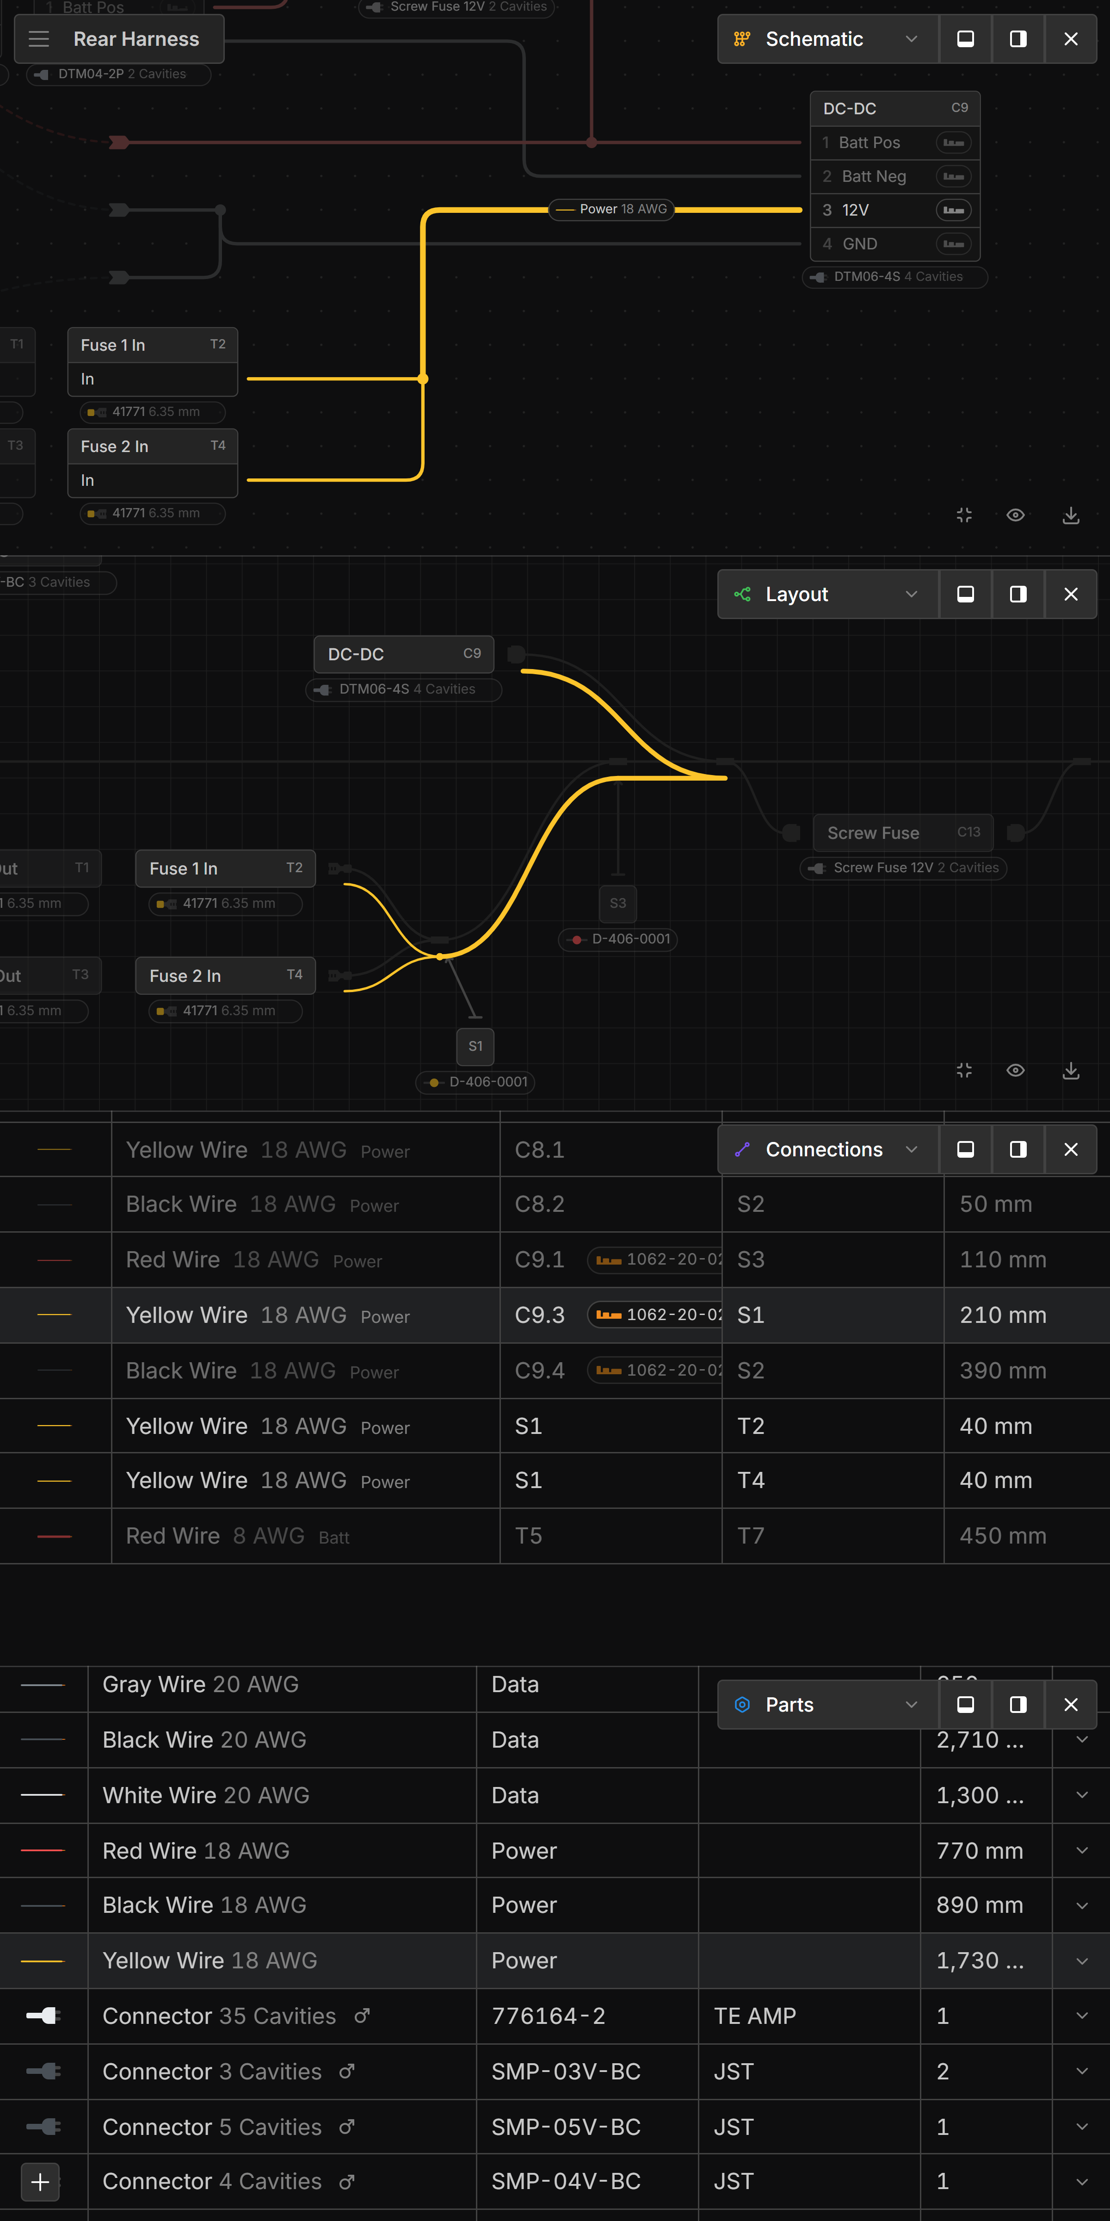The image size is (1110, 2221).
Task: Click the 12V pin terminal icon on DC-DC
Action: 953,210
